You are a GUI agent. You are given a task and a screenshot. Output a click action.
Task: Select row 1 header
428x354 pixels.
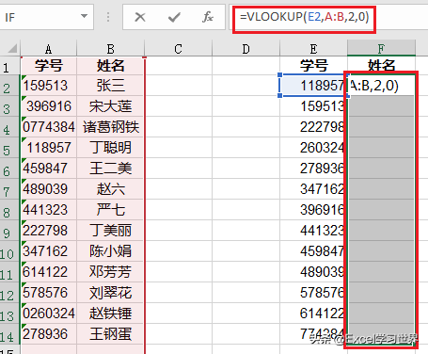[9, 67]
